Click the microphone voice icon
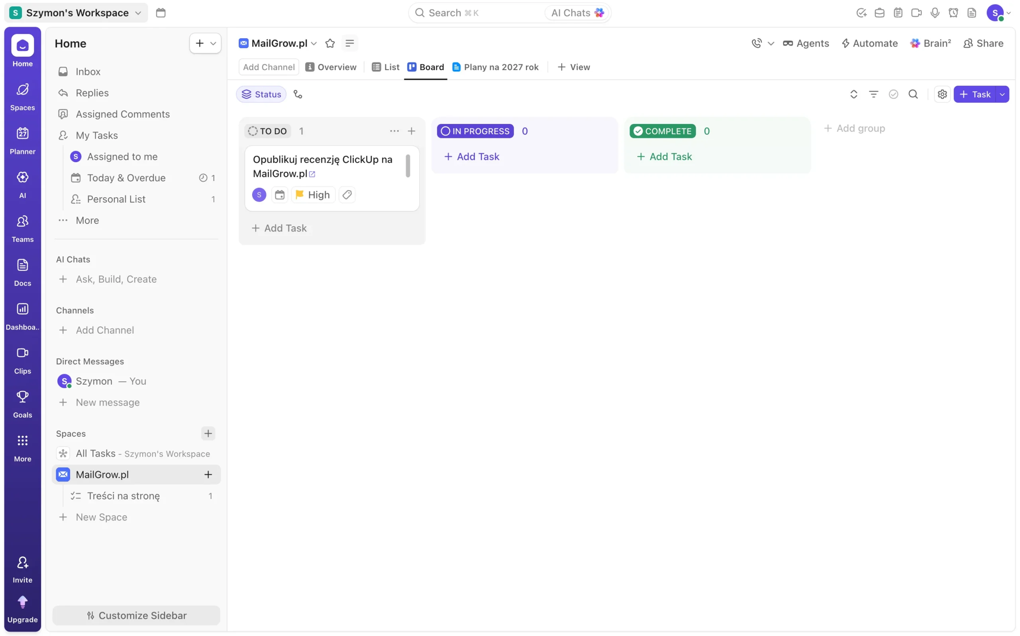Image resolution: width=1020 pixels, height=636 pixels. (x=935, y=13)
